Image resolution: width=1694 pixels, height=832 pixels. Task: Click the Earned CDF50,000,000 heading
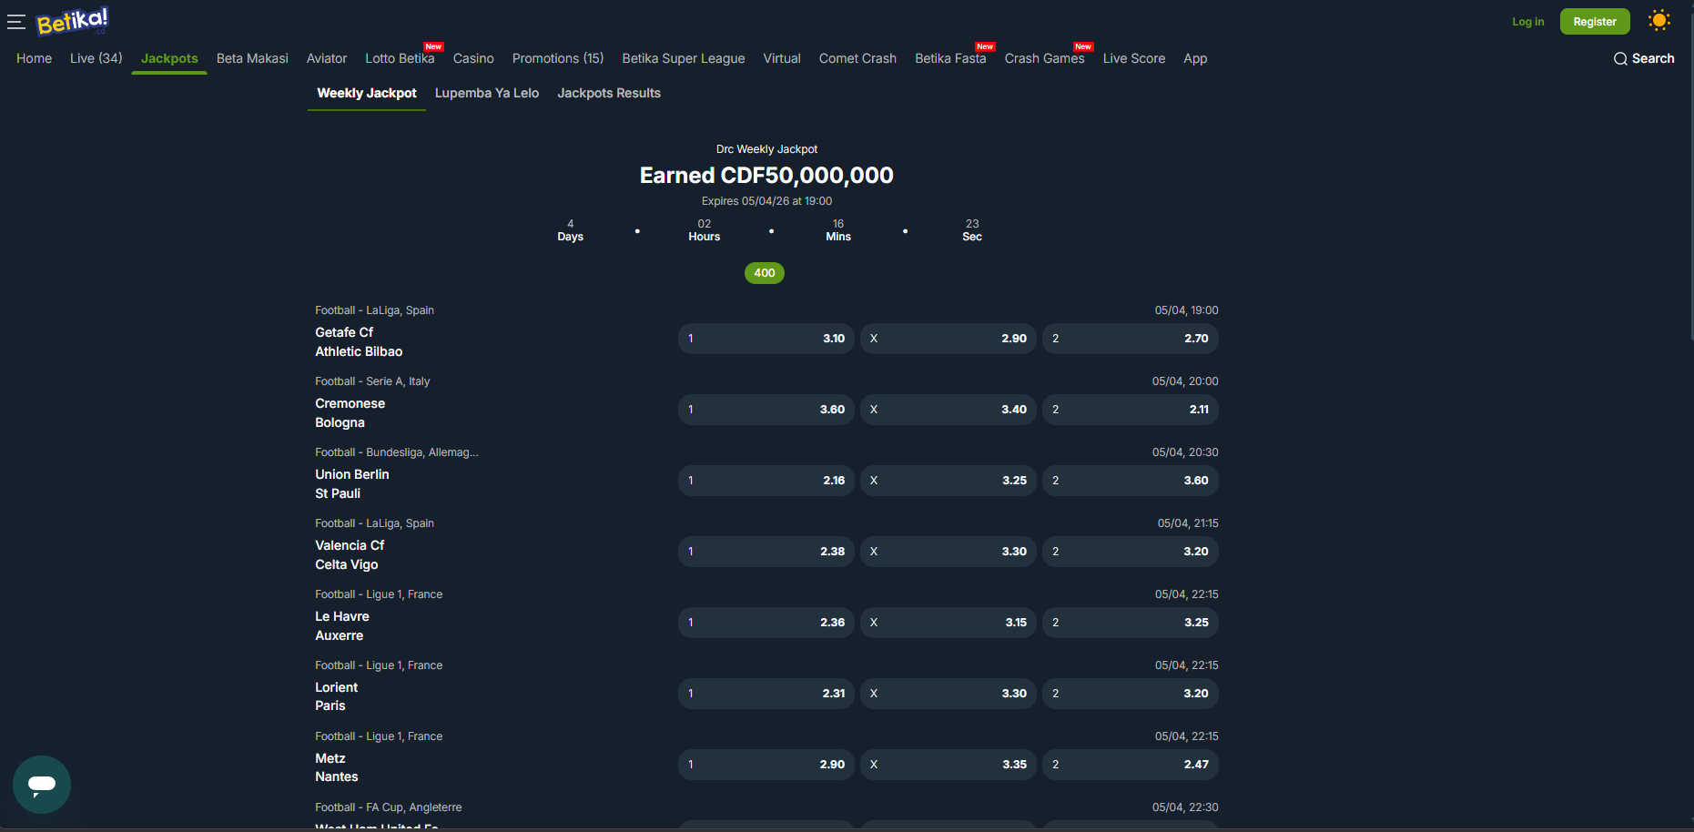pyautogui.click(x=766, y=175)
